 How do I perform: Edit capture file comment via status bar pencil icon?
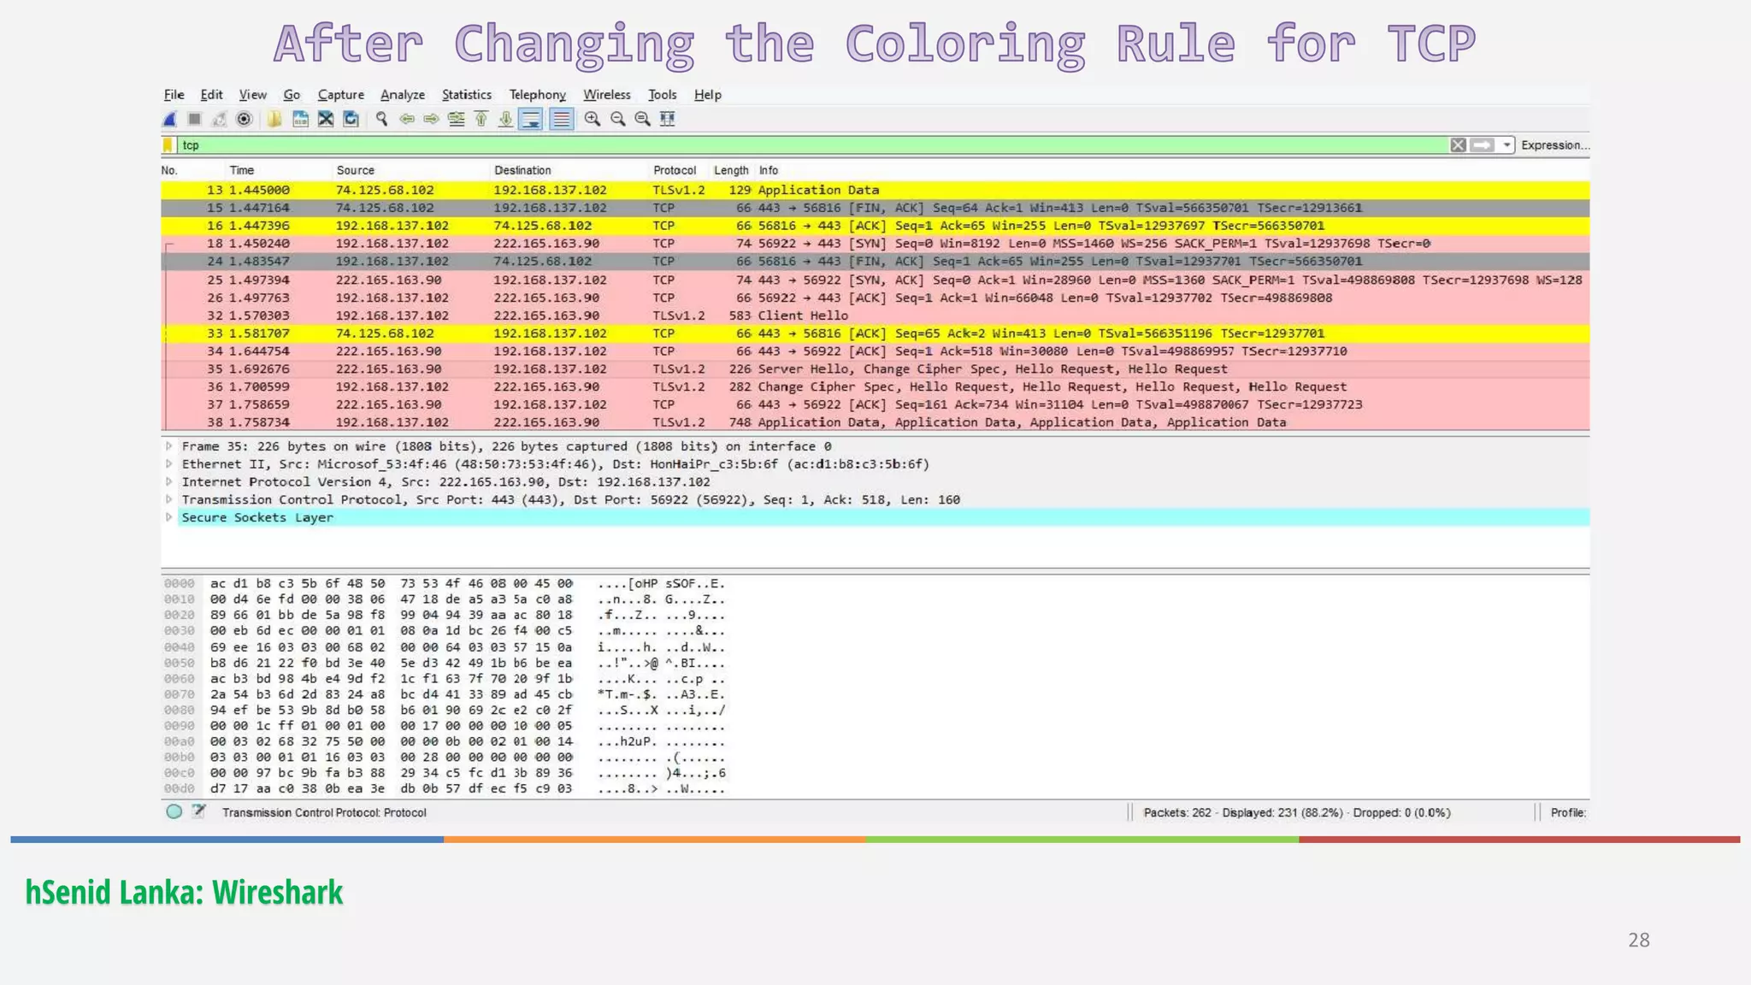tap(199, 812)
